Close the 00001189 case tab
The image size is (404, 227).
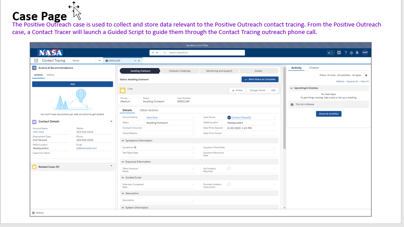[x=139, y=61]
